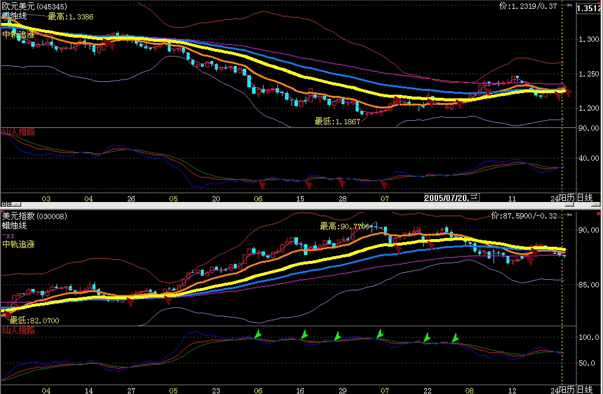This screenshot has height=394, width=603.
Task: Open the 中轨追涨 indicator label in upper chart
Action: click(18, 35)
